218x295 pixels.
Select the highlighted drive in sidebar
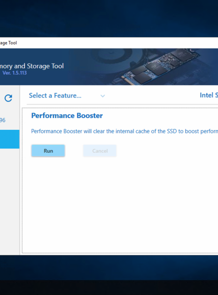pyautogui.click(x=10, y=139)
